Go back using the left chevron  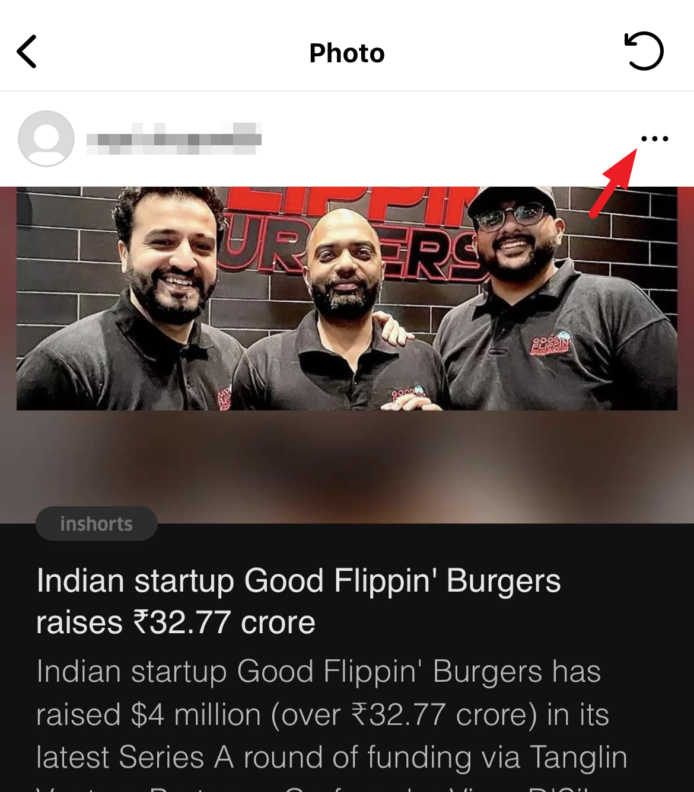27,52
